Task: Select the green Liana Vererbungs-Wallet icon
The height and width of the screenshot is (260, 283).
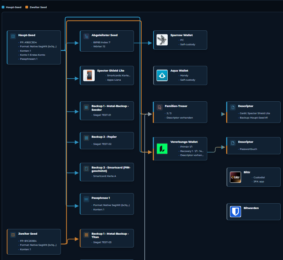Action: tap(162, 149)
